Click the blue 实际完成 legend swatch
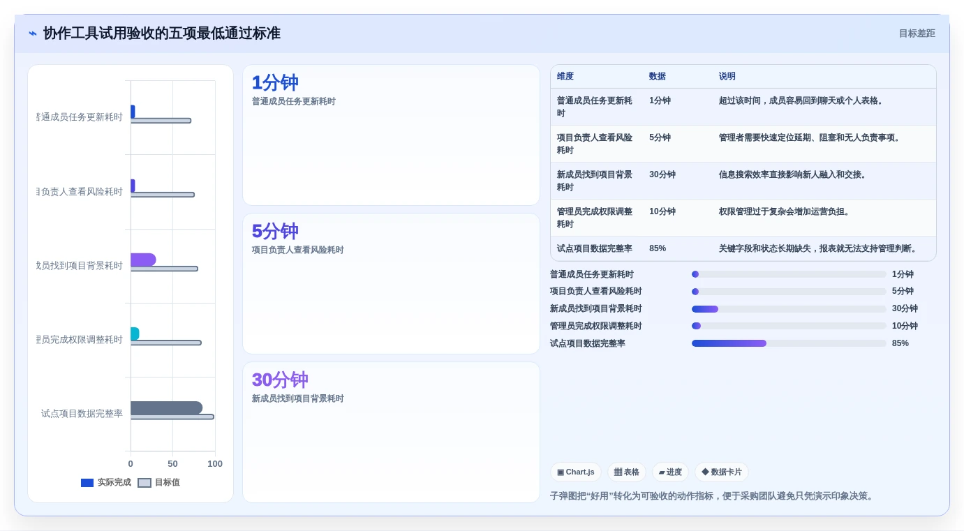 coord(87,483)
